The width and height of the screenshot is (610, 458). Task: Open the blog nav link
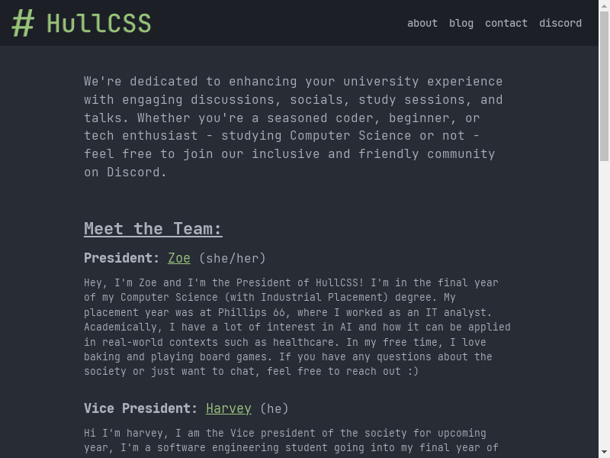[461, 23]
